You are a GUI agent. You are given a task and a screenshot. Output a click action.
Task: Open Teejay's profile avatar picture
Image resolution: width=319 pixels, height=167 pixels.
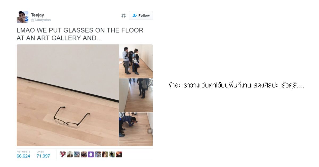23,17
